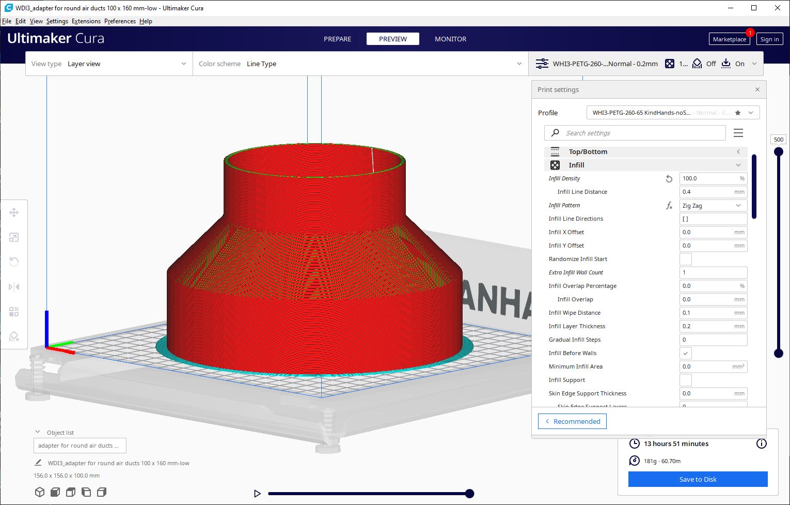Enable Randomize Infill Start
This screenshot has height=505, width=790.
685,259
